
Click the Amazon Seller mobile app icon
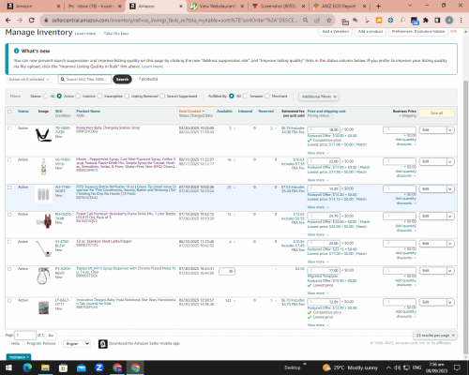point(103,344)
